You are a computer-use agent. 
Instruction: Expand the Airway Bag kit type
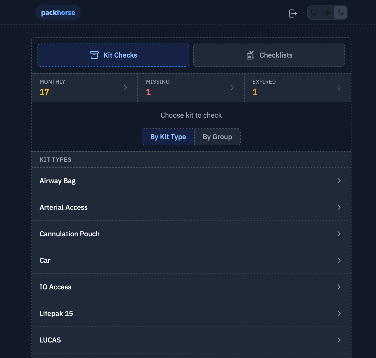coord(339,181)
